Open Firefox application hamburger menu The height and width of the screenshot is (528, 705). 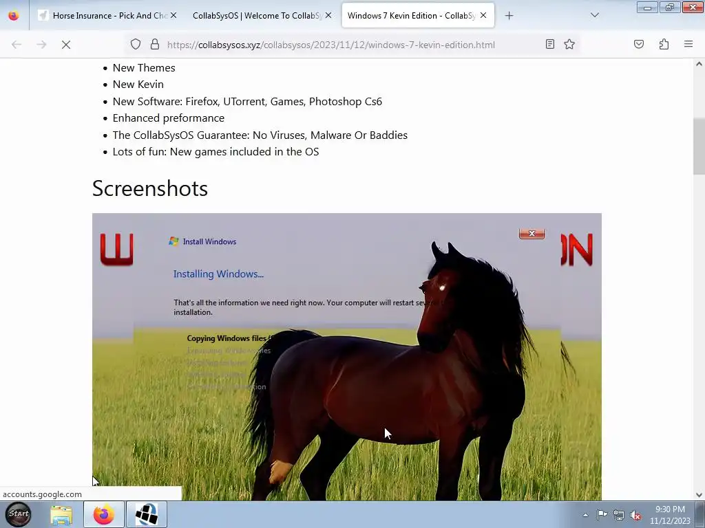click(688, 44)
